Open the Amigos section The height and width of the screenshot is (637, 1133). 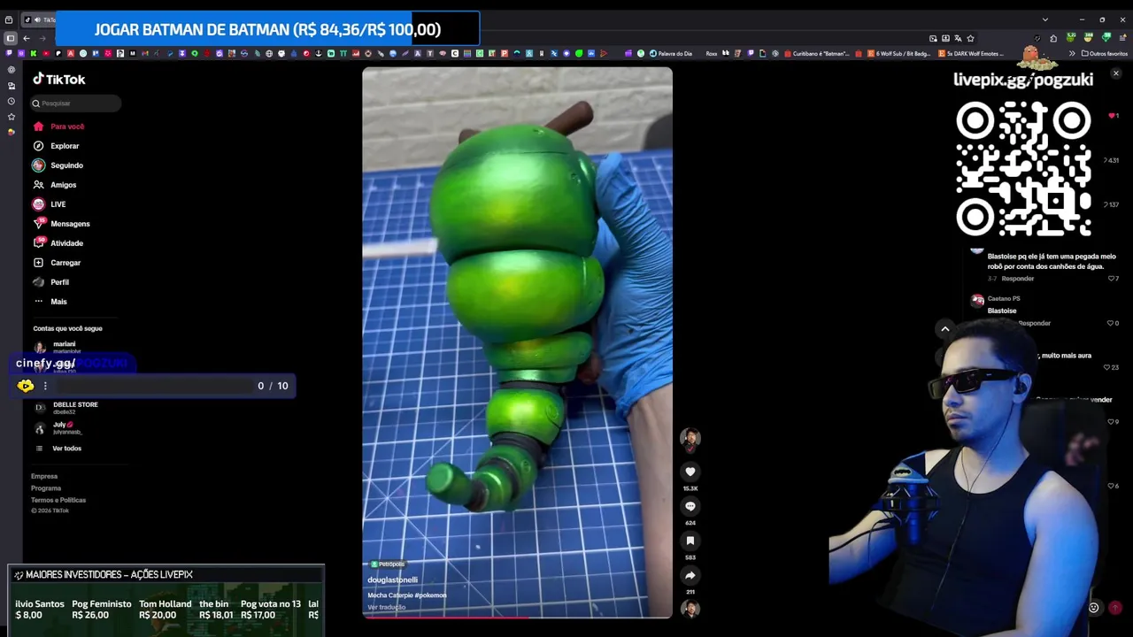coord(55,185)
